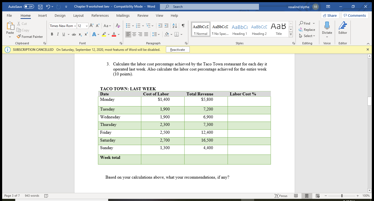Select the subscript icon
The image size is (374, 201).
coord(80,34)
